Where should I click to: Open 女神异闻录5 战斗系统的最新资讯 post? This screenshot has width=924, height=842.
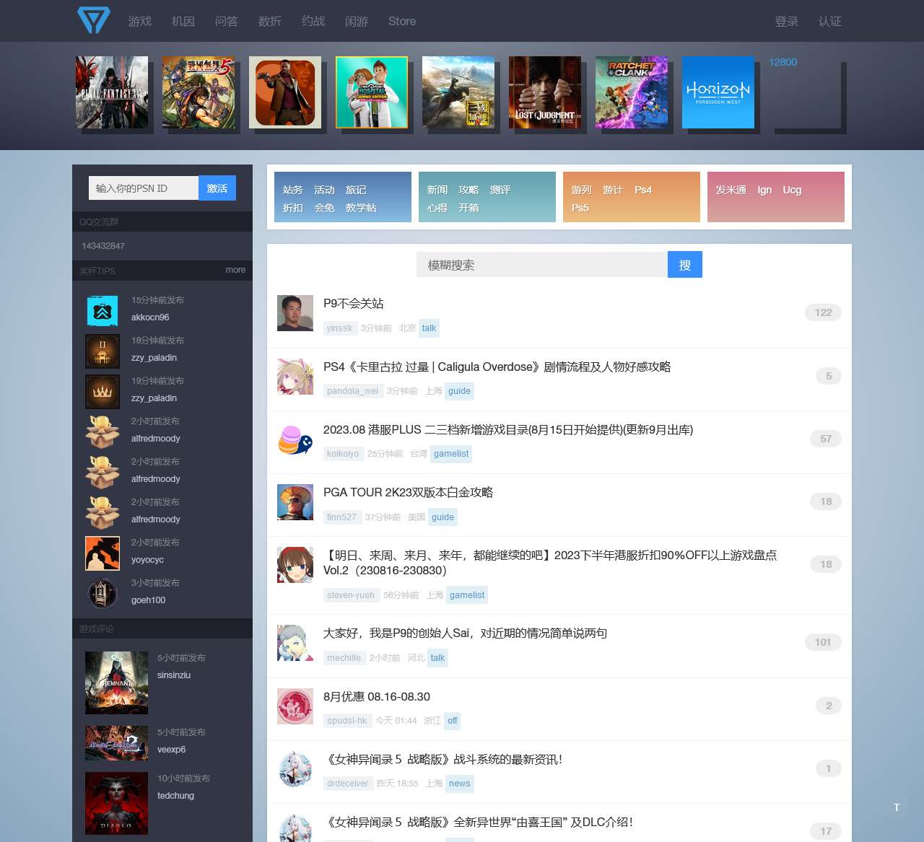(443, 760)
